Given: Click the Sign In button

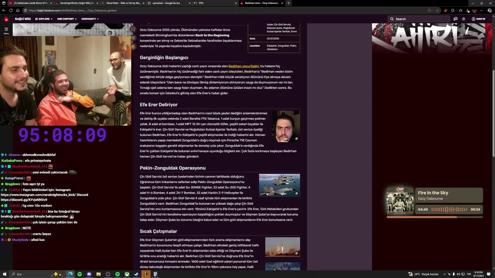Looking at the screenshot, I should (478, 19).
